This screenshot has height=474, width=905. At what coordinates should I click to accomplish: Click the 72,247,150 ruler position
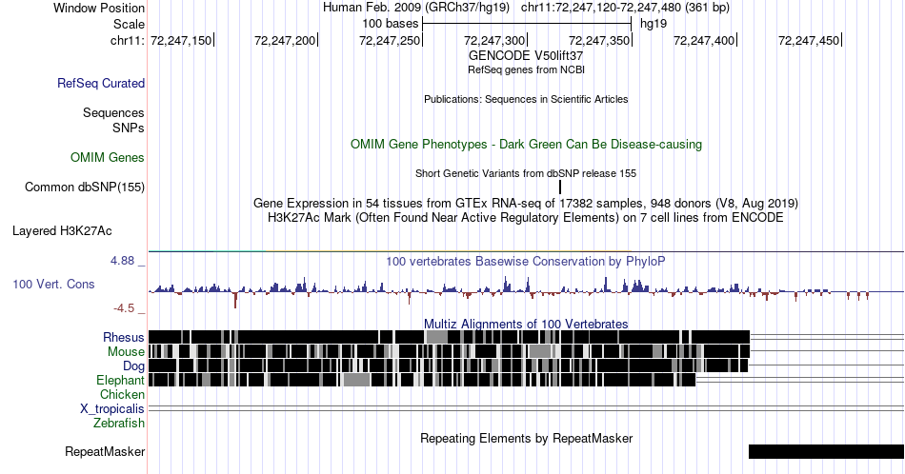(x=181, y=40)
